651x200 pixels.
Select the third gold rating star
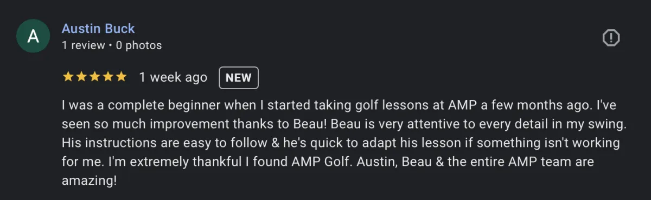pos(94,77)
